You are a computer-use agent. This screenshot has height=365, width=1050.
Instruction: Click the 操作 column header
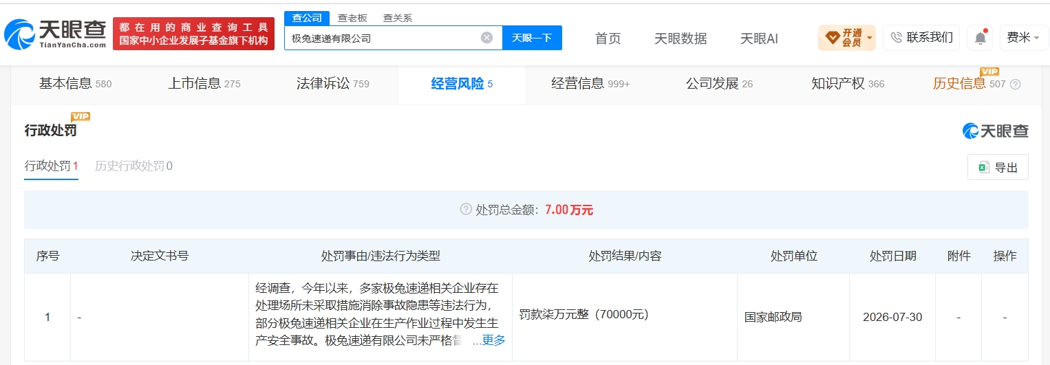1005,256
